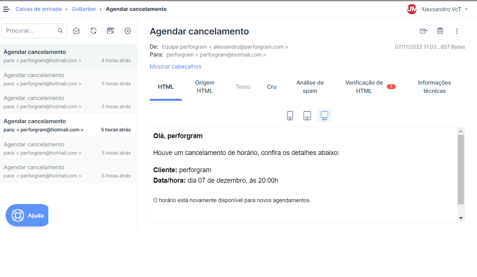Mark all messages as read
The height and width of the screenshot is (277, 477).
tap(76, 31)
